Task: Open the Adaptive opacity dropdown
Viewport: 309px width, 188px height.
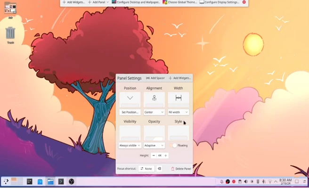Action: [154, 146]
